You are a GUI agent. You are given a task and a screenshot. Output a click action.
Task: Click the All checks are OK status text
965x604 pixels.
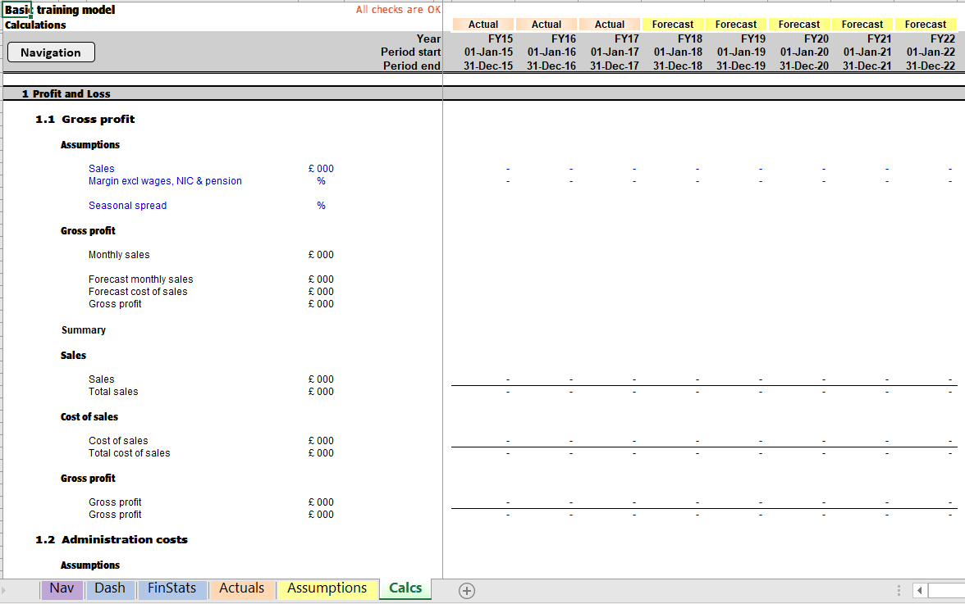coord(398,9)
